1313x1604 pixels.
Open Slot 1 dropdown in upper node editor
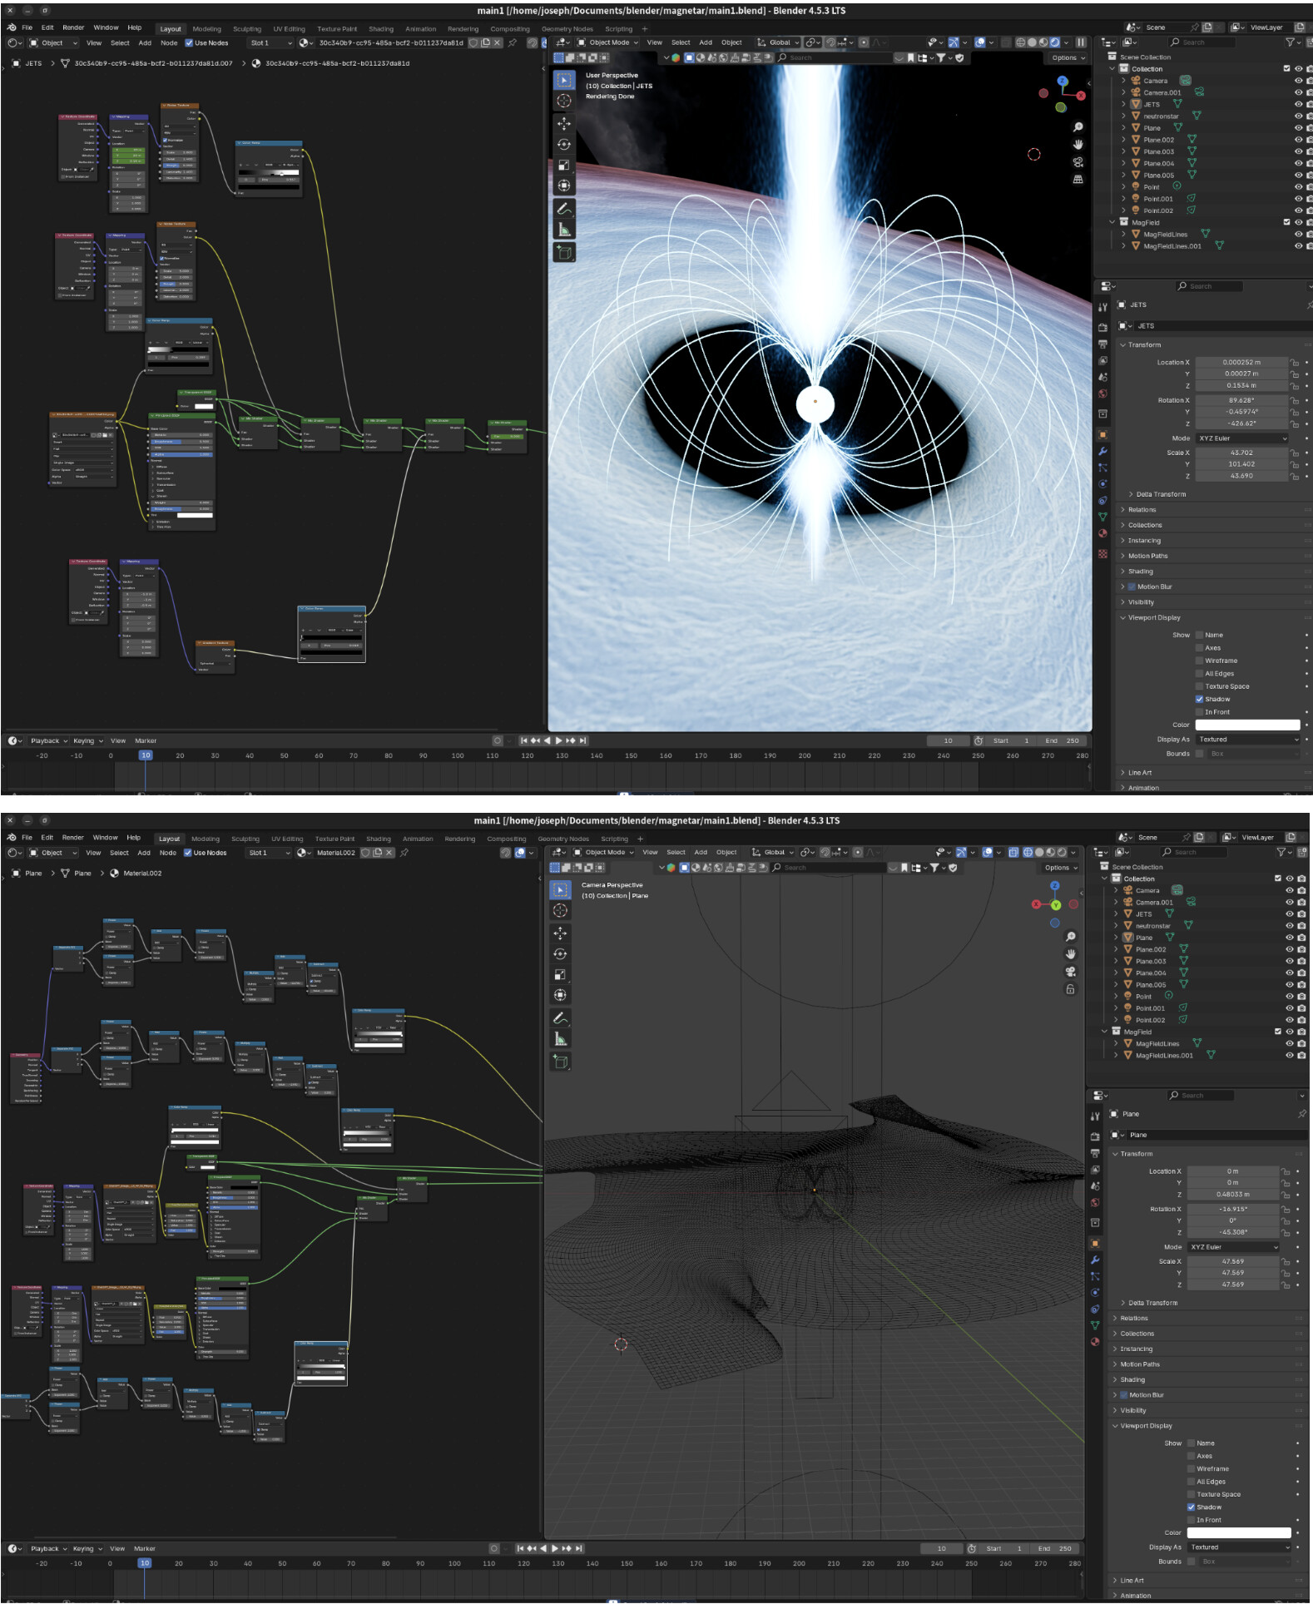coord(270,42)
